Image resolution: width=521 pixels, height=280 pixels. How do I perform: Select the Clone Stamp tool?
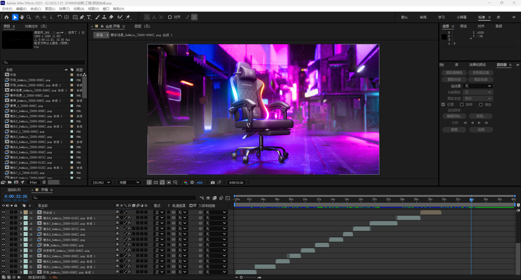click(x=104, y=17)
